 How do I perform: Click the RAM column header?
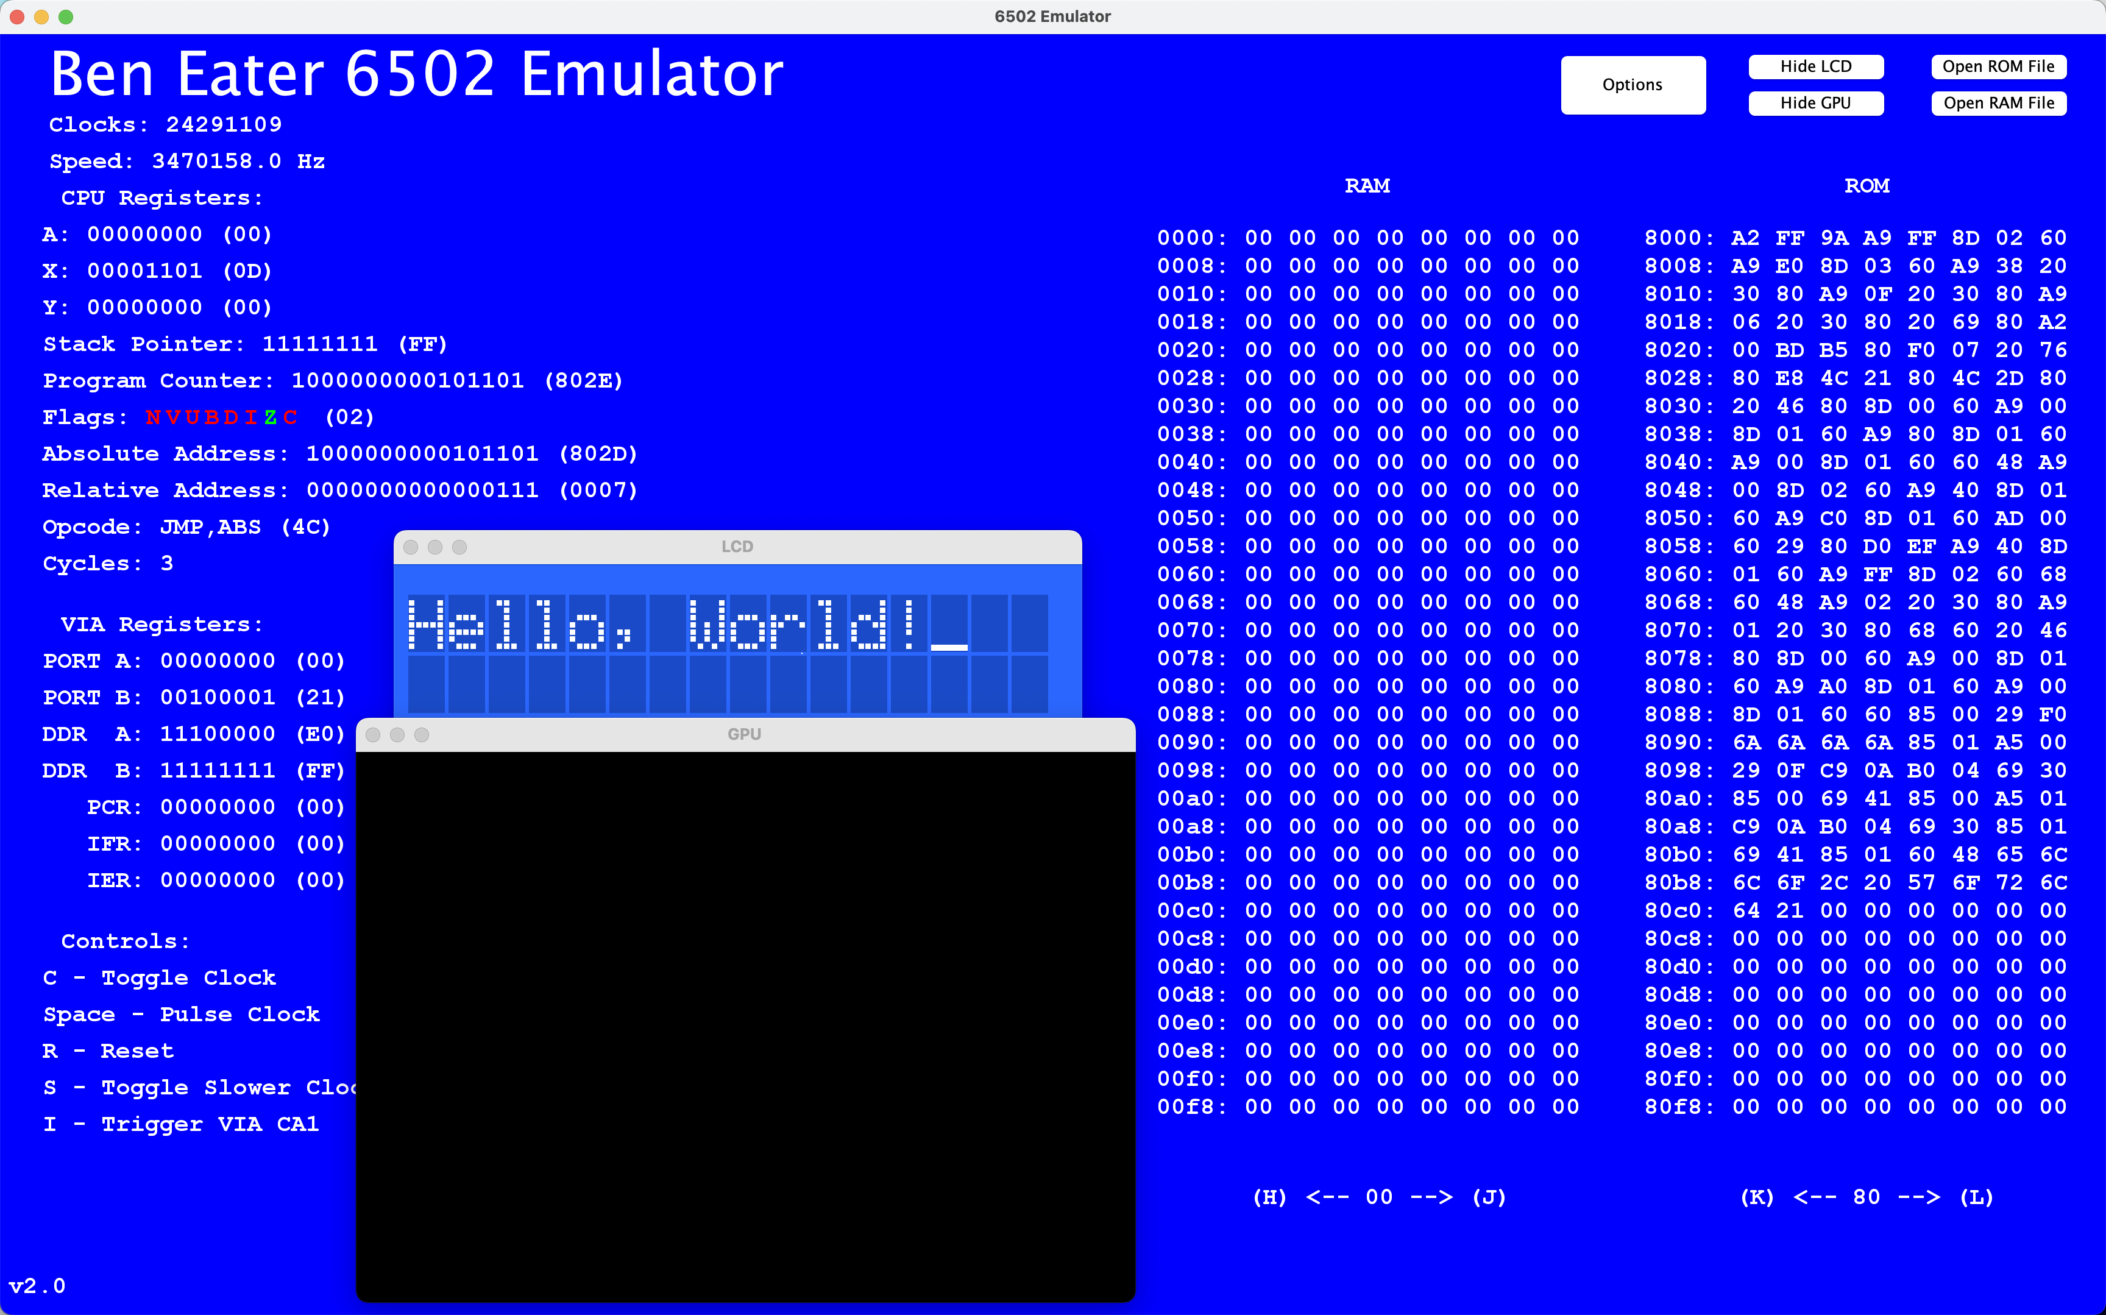(1367, 185)
